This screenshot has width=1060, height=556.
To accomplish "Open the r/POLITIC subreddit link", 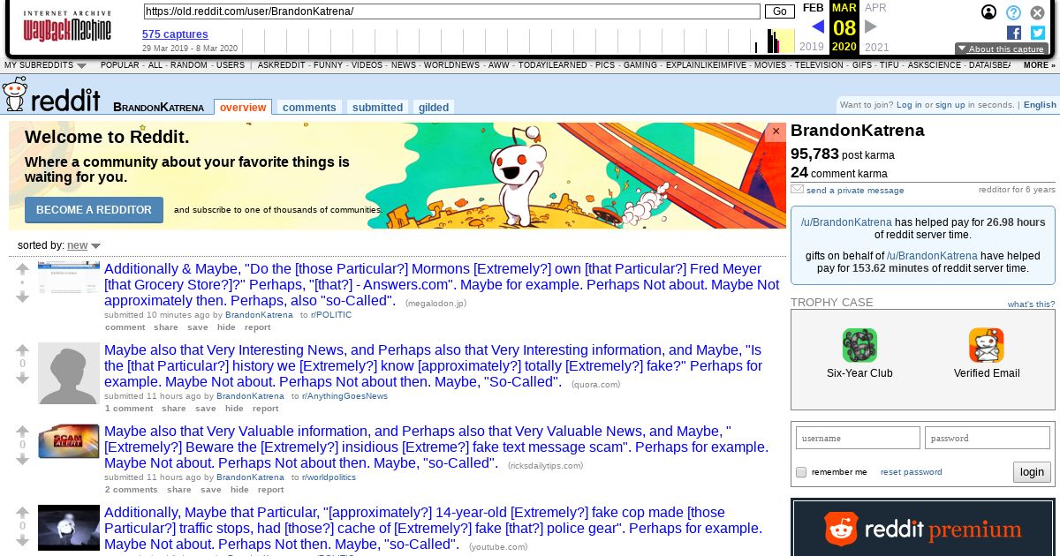I will click(x=331, y=315).
